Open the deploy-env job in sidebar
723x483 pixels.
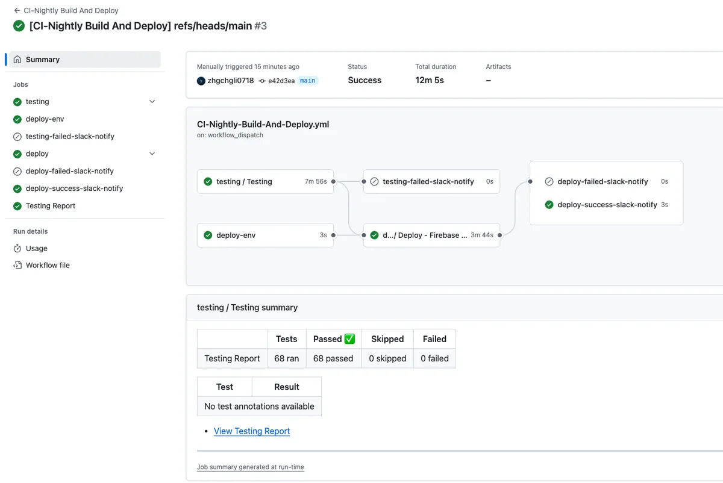tap(45, 119)
